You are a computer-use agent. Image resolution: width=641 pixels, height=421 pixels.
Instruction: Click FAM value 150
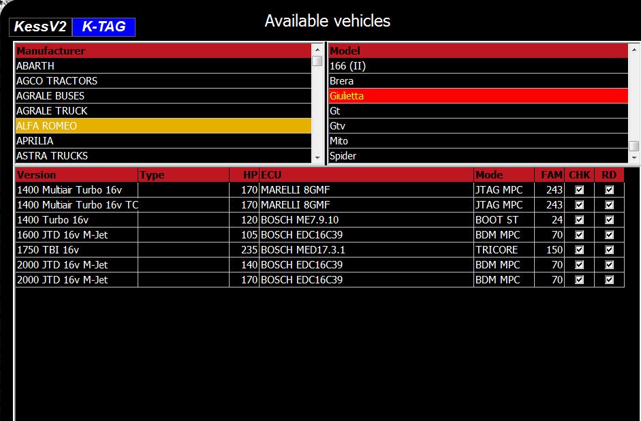tap(550, 250)
